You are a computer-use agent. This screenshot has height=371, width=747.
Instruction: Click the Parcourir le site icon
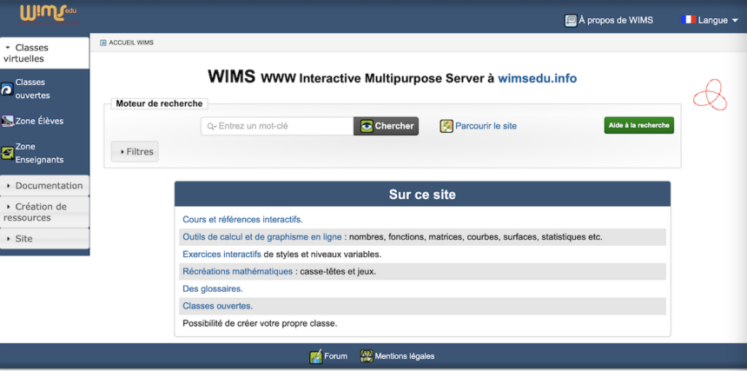pos(446,126)
